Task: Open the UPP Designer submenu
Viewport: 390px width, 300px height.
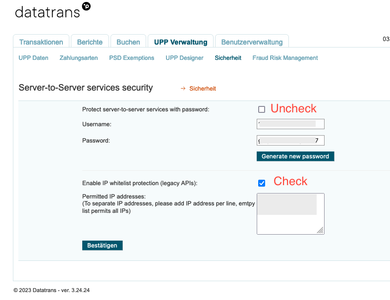Action: click(x=184, y=58)
